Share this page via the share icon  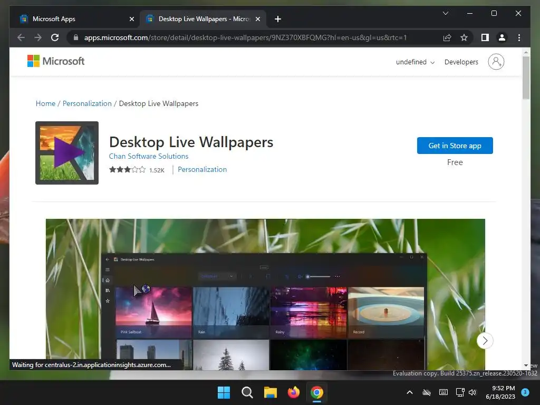coord(447,37)
